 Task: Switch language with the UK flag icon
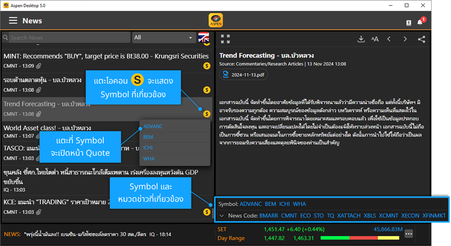pyautogui.click(x=204, y=38)
